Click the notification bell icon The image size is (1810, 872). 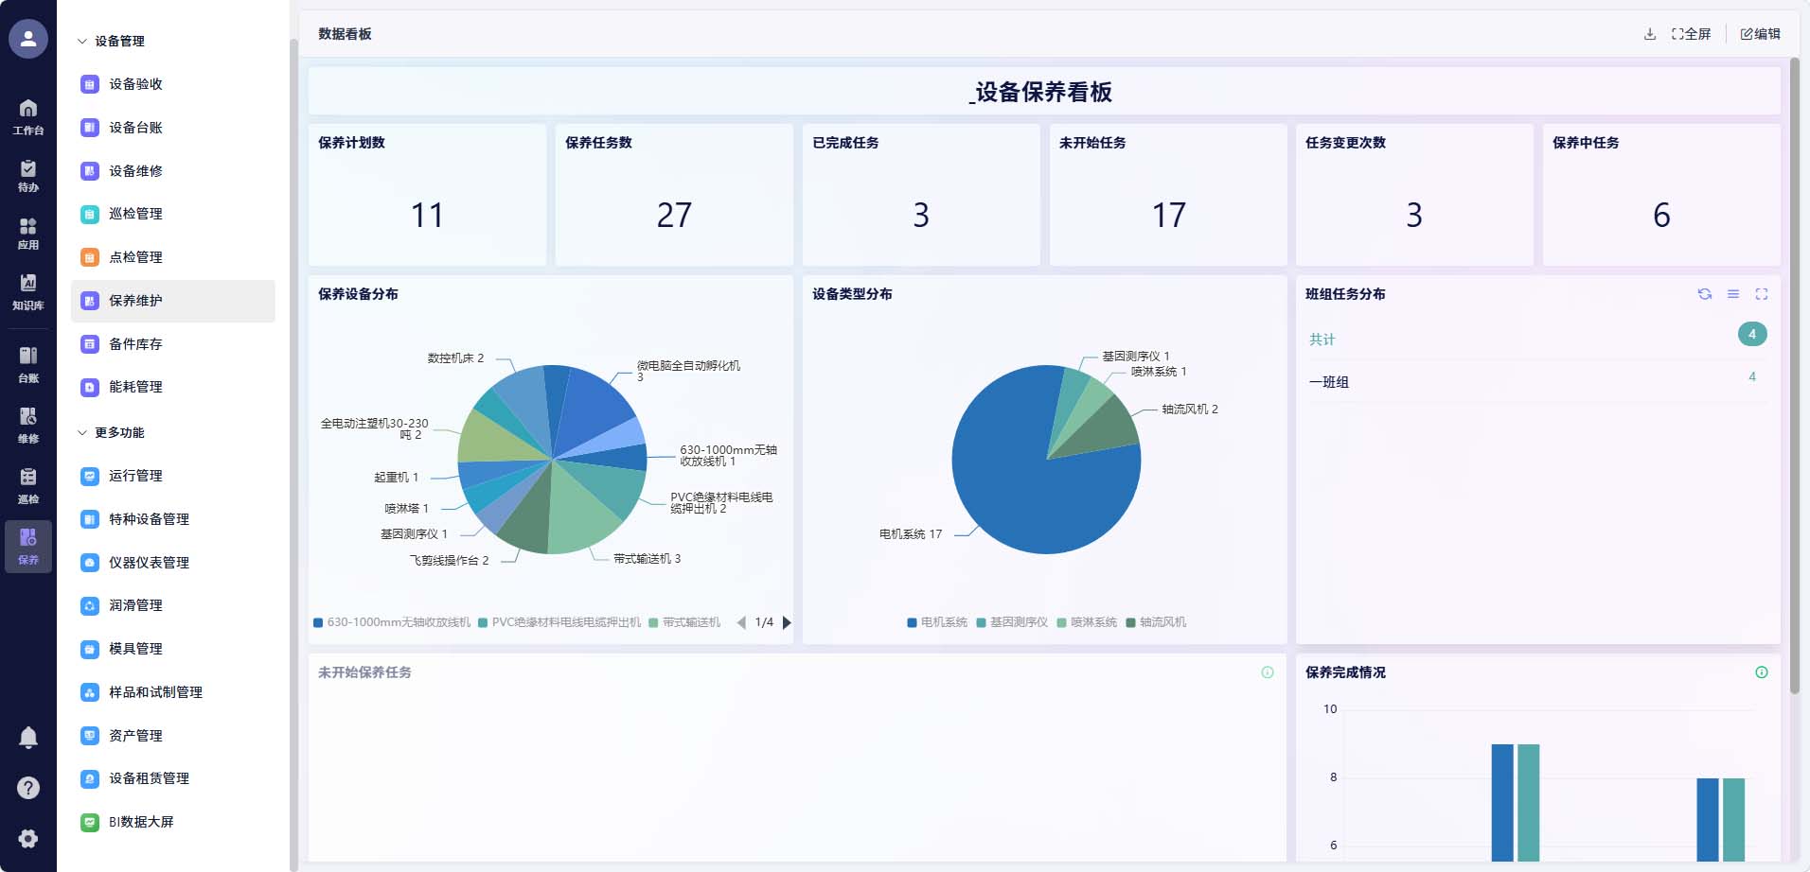click(x=28, y=738)
